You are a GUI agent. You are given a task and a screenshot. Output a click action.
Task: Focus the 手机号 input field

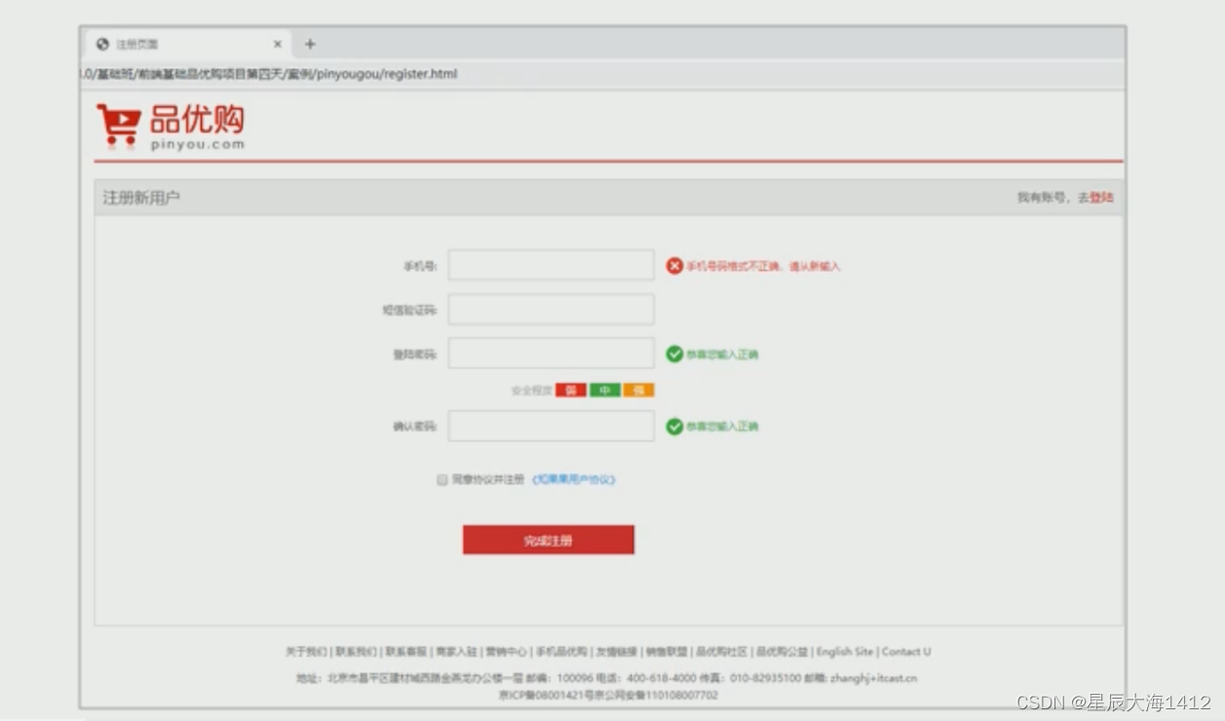(551, 265)
